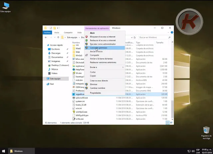Screen dimensions: 213x154
Task: Select Restaurar el acceso a internet
Action: click(103, 40)
